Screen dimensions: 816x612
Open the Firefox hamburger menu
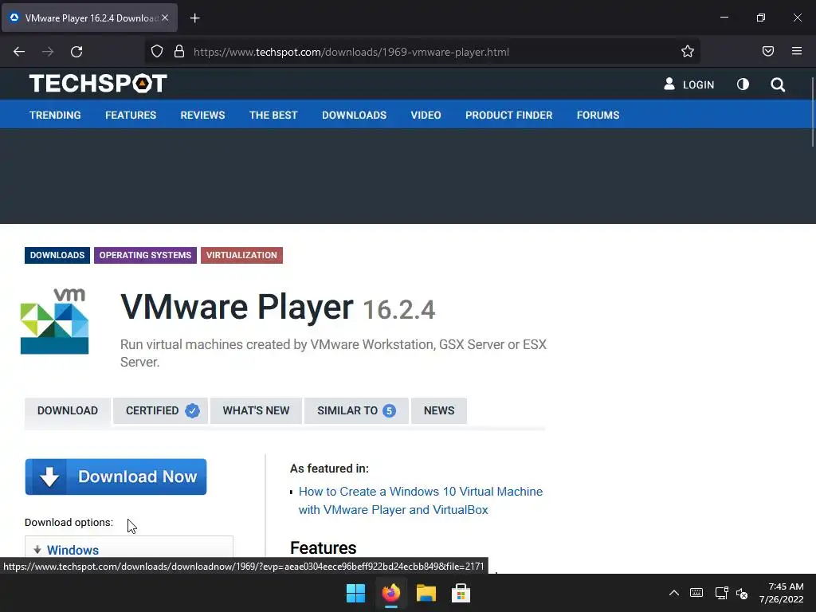pos(797,51)
